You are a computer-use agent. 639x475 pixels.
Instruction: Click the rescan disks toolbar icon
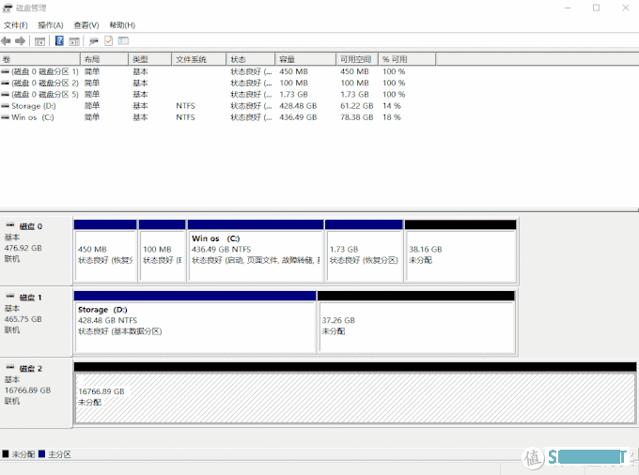point(94,41)
